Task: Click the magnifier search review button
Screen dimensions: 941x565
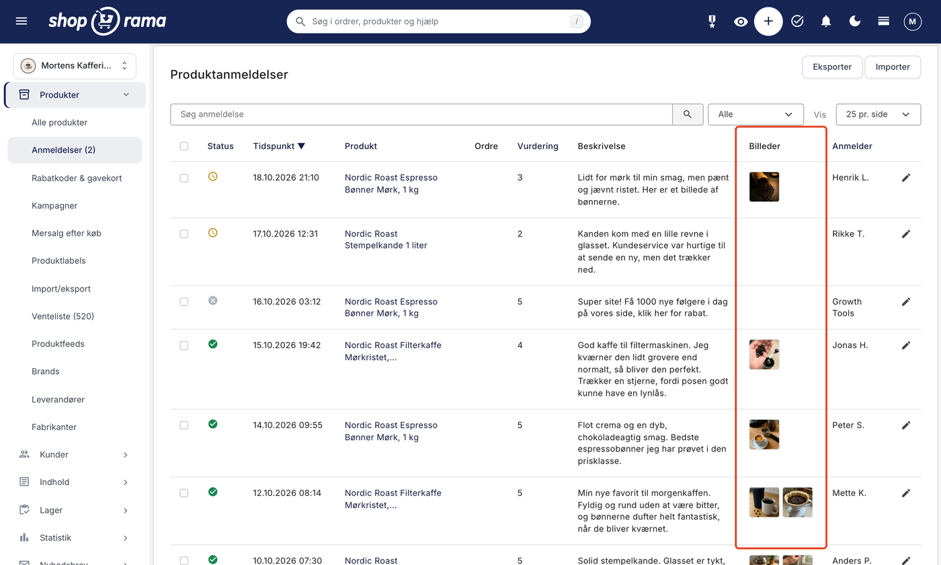Action: (688, 114)
